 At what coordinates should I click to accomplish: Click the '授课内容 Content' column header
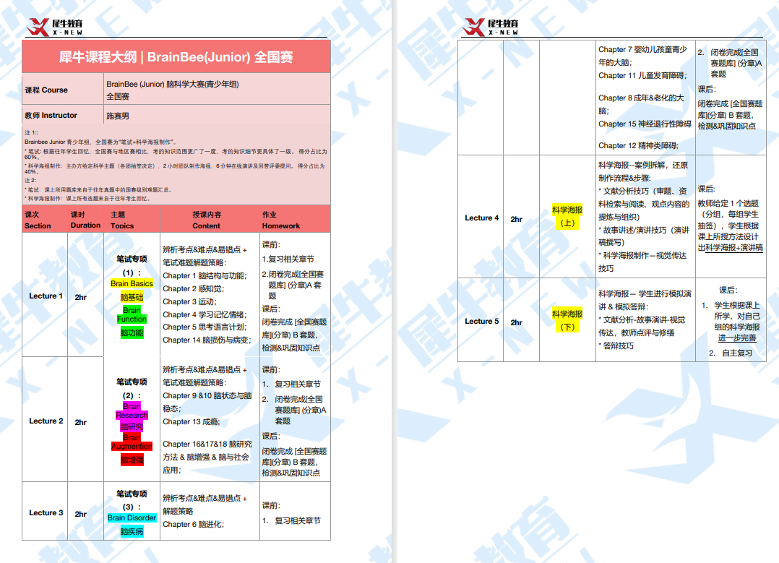click(210, 220)
